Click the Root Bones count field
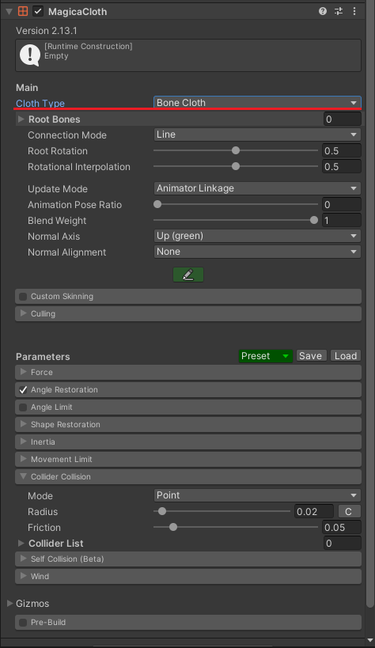Screen dimensions: 375x648 coord(342,119)
